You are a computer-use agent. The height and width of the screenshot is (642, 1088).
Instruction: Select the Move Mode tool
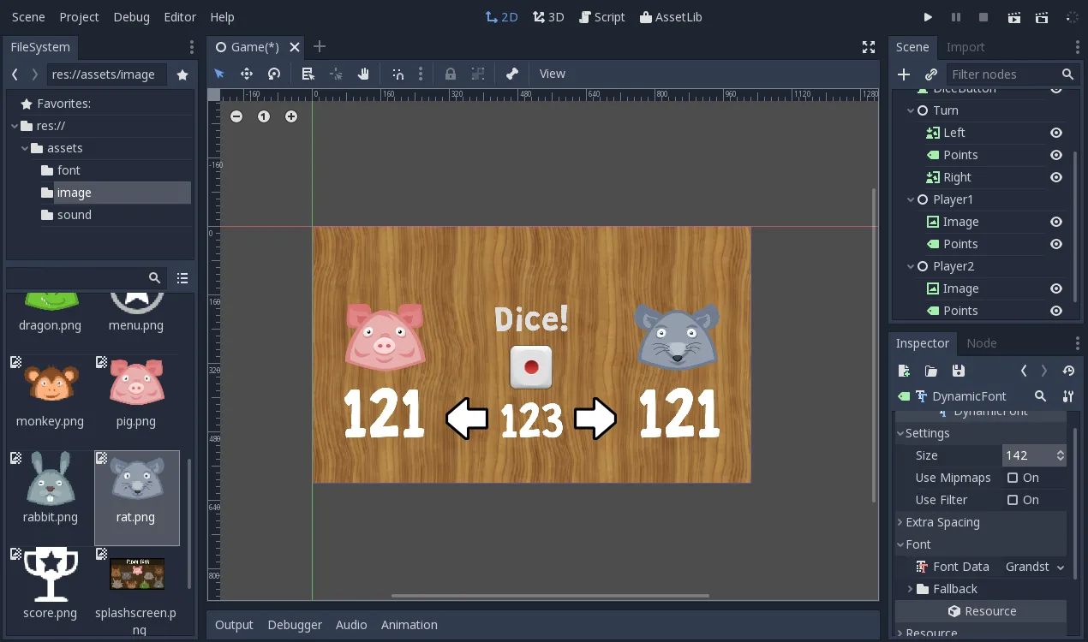(x=247, y=74)
